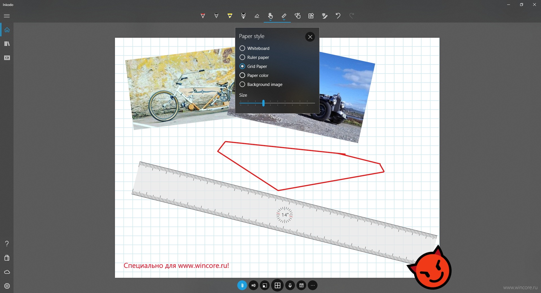
Task: Click the insert text box button
Action: [253, 285]
